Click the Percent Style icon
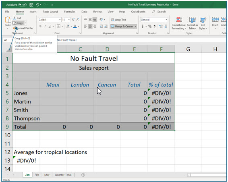 (149, 26)
